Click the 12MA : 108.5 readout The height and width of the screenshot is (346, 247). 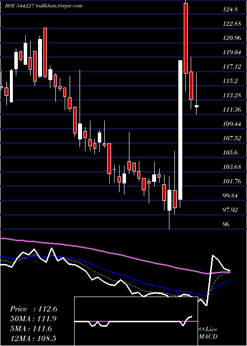pyautogui.click(x=33, y=338)
